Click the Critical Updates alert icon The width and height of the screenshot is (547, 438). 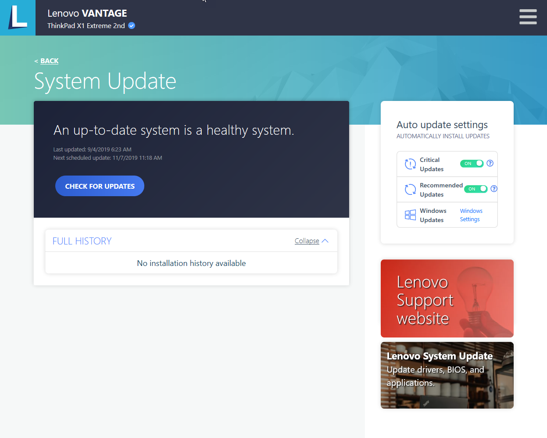[x=410, y=164]
